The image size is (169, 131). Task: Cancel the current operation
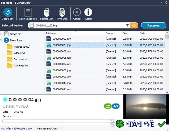tap(77, 14)
